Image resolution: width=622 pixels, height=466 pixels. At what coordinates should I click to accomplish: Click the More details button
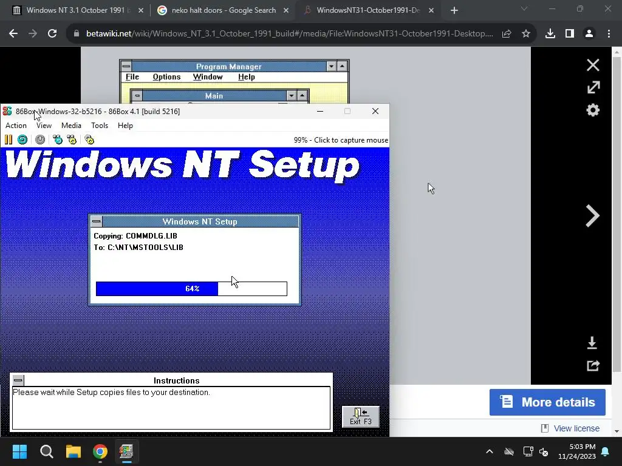(547, 402)
